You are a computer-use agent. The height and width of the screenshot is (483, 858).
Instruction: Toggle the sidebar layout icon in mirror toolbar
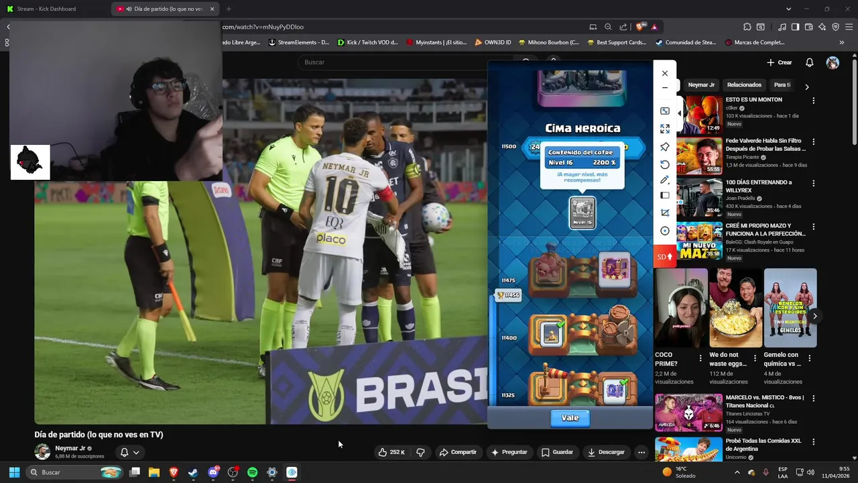tap(665, 195)
